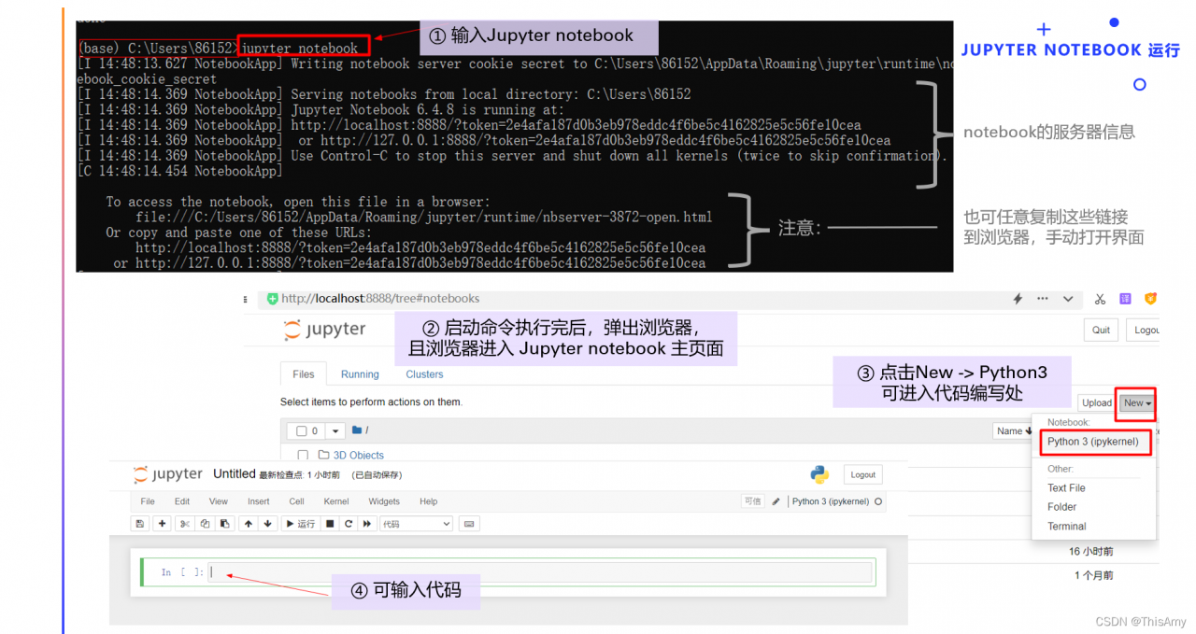Open the New dropdown button

1137,403
